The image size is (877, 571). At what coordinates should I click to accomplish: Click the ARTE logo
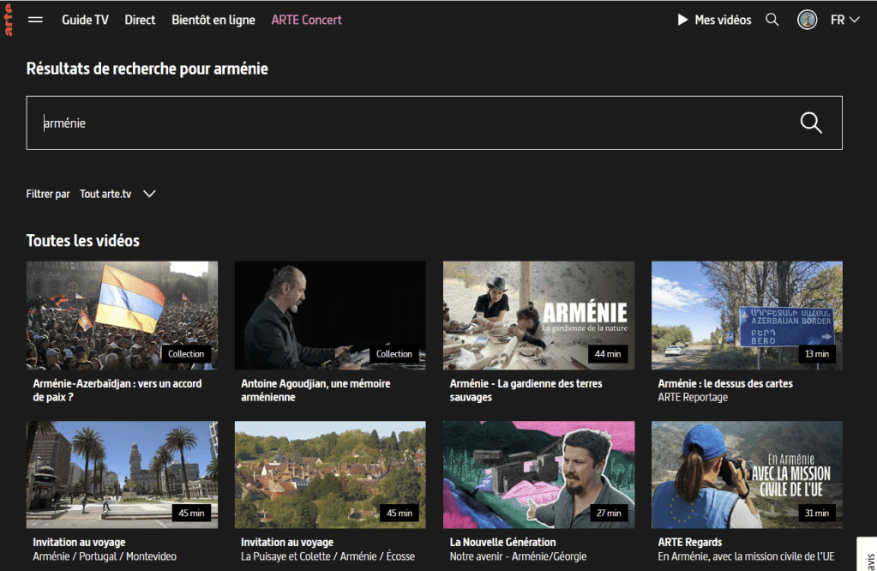(9, 20)
